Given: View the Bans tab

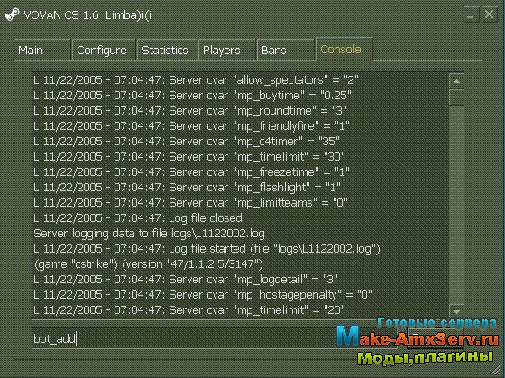Looking at the screenshot, I should [x=286, y=50].
